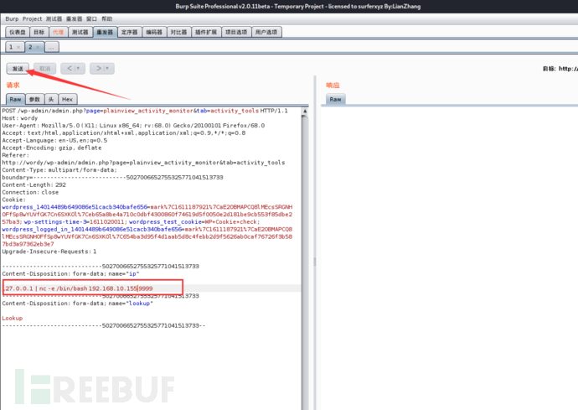Switch to the 代理 tab

[x=59, y=32]
